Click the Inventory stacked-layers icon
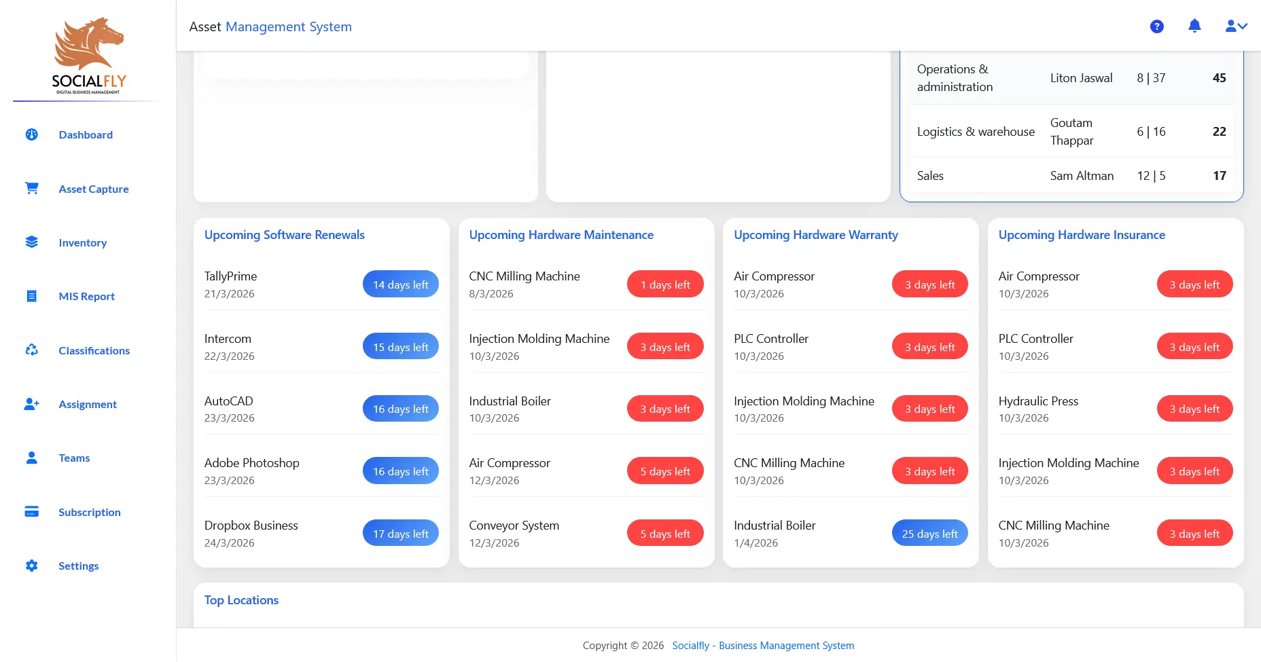Image resolution: width=1261 pixels, height=662 pixels. click(x=31, y=242)
